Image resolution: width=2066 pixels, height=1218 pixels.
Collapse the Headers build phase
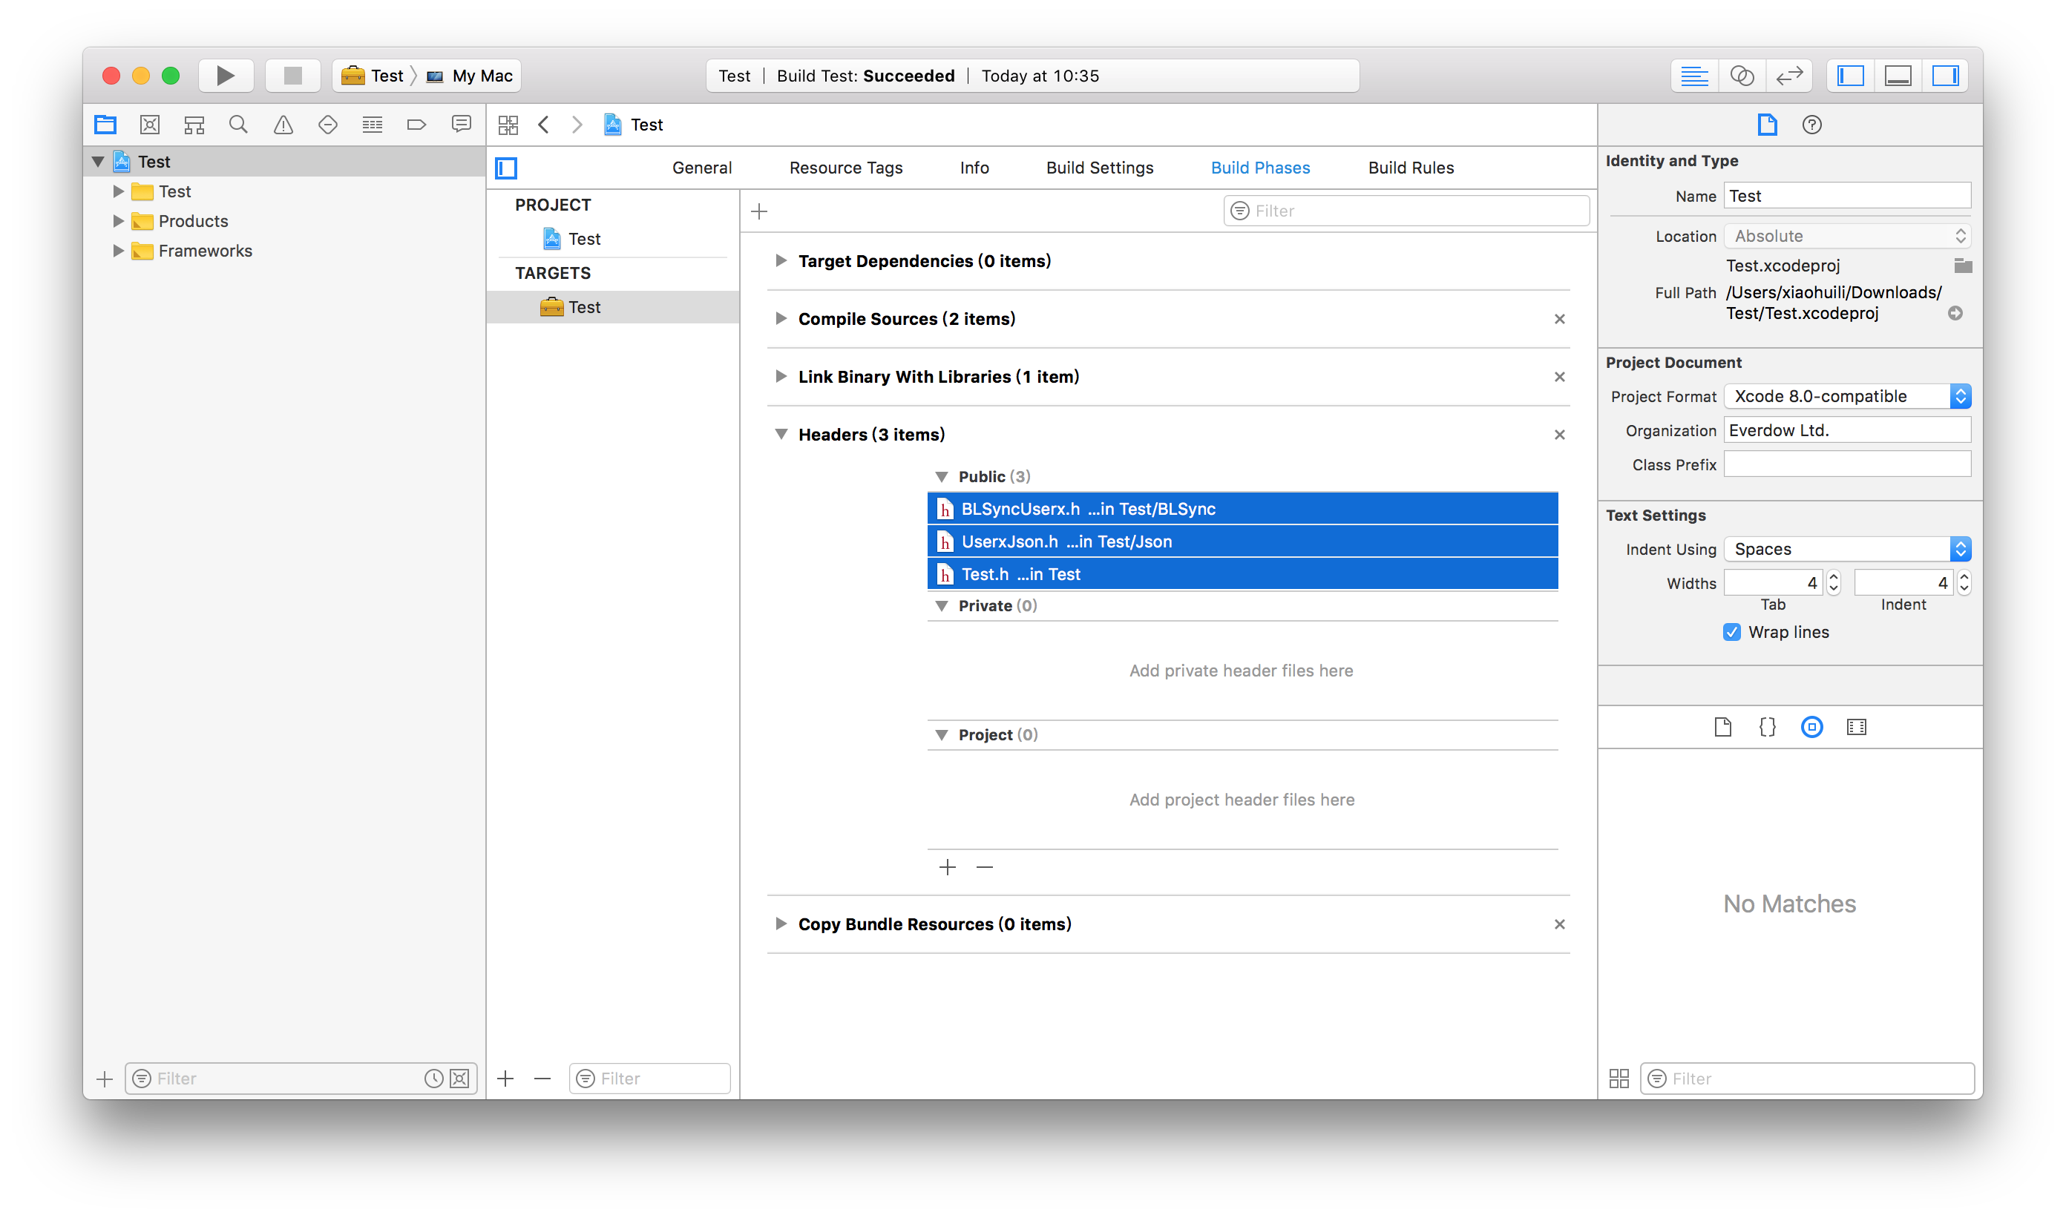781,434
